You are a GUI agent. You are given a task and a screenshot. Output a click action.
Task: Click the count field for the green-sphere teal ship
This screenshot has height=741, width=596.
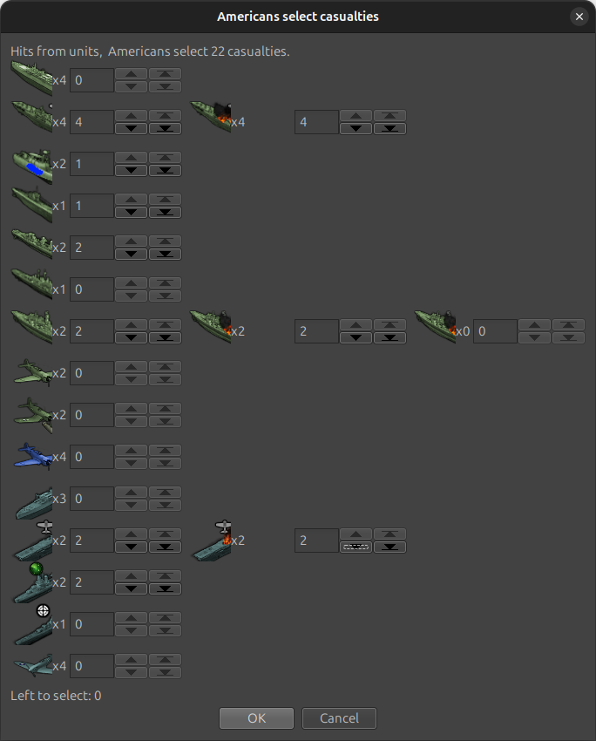click(92, 582)
